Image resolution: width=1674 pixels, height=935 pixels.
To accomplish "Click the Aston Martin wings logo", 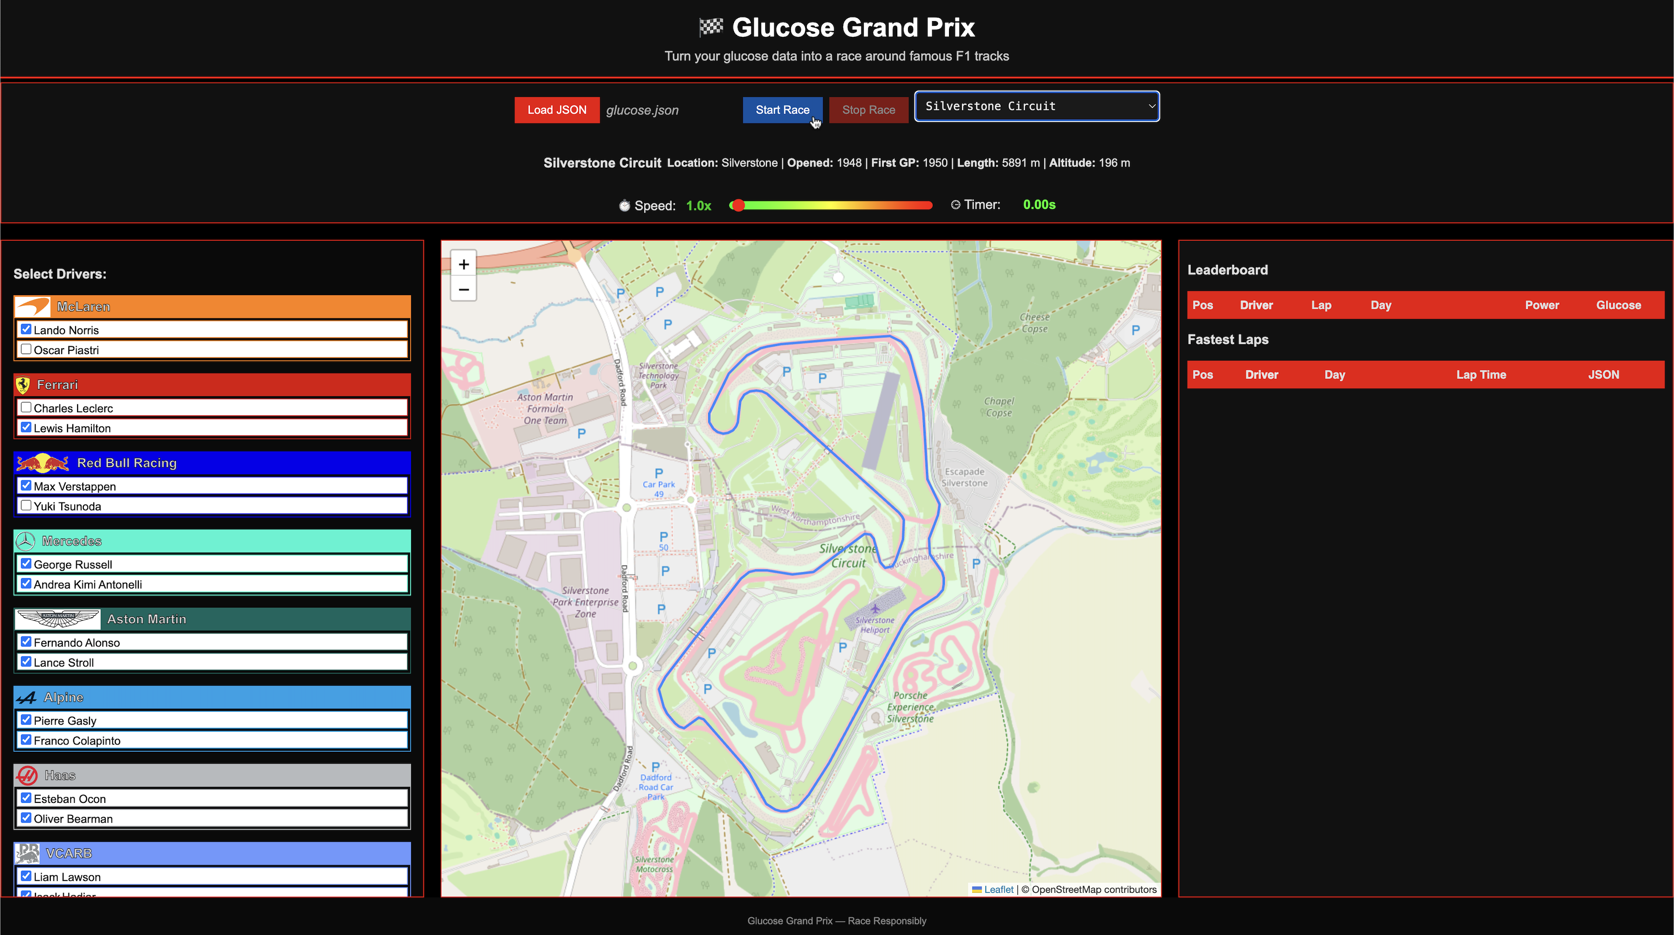I will pos(58,619).
